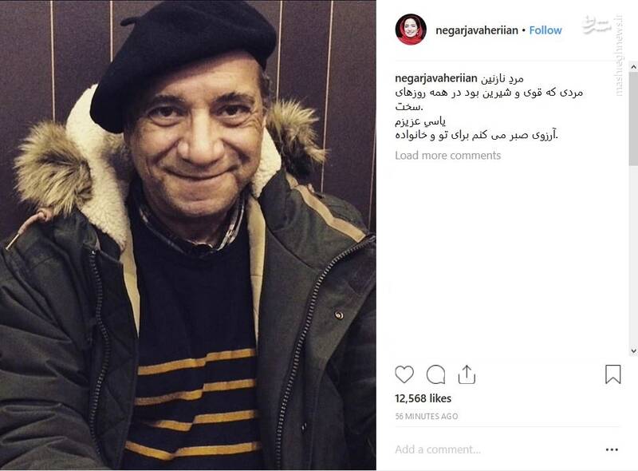Share the post using the upload arrow icon
Viewport: 638px width, 471px height.
click(467, 374)
